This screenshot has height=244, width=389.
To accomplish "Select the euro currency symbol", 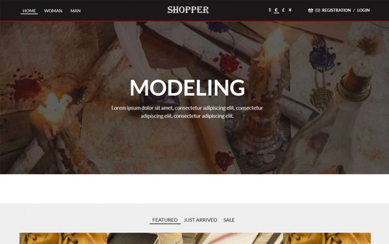I will 276,10.
